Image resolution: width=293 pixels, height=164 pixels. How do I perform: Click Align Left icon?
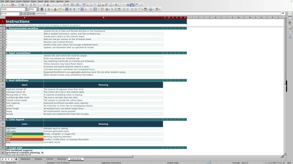(x=67, y=9)
